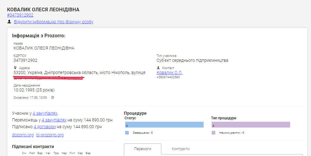Open information about the physical person link
Screen dimensions: 311x156
coord(54,22)
